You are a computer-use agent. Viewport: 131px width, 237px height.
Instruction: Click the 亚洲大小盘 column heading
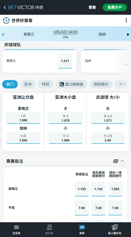(x=65, y=97)
